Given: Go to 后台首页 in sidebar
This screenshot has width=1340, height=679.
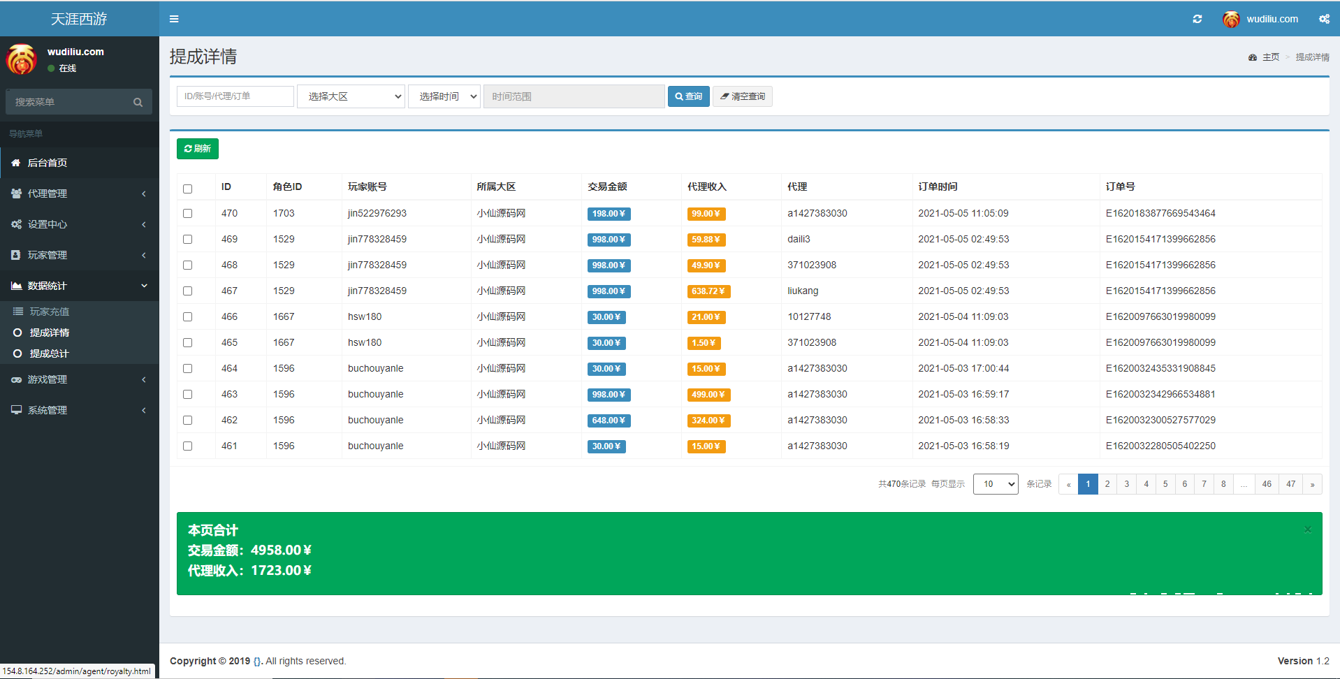Looking at the screenshot, I should coord(80,163).
